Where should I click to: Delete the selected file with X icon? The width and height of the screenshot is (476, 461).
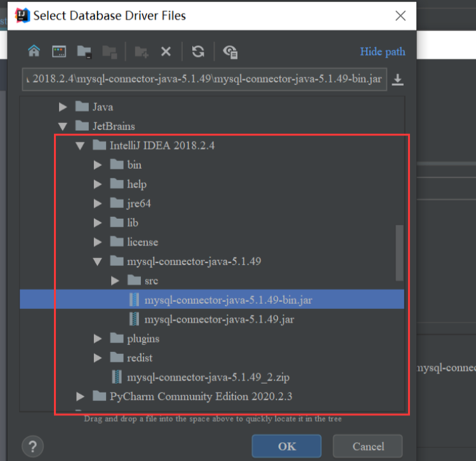(x=166, y=51)
